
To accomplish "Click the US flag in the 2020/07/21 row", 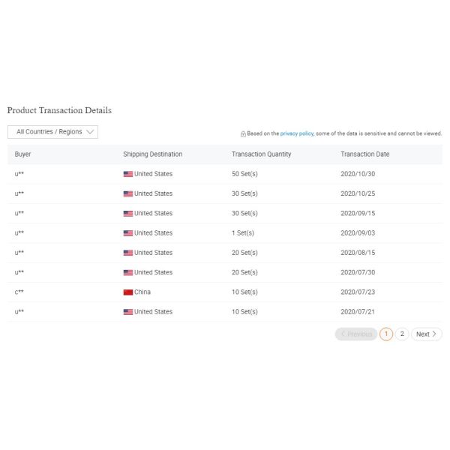I will 128,312.
